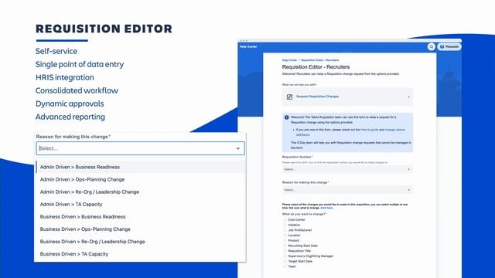Image resolution: width=495 pixels, height=278 pixels.
Task: Select Admin Driven > Re-Org / Leadership Change
Action: [x=141, y=192]
